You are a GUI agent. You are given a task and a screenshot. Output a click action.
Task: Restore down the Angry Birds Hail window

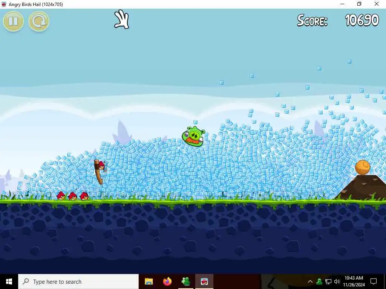pyautogui.click(x=359, y=4)
